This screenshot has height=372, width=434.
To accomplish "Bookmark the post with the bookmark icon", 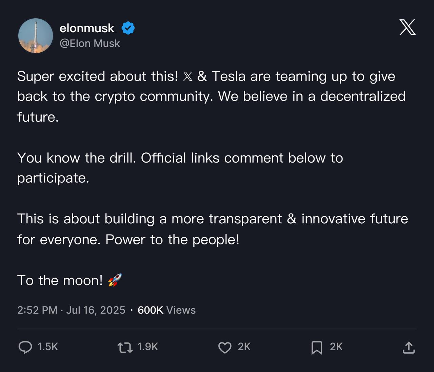I will 317,348.
